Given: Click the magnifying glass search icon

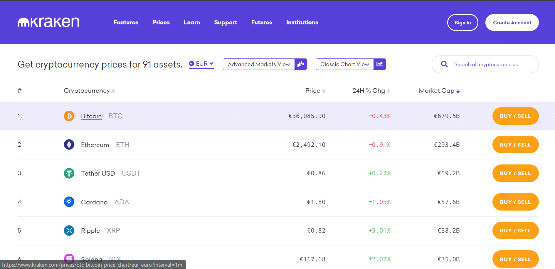Looking at the screenshot, I should click(x=444, y=64).
